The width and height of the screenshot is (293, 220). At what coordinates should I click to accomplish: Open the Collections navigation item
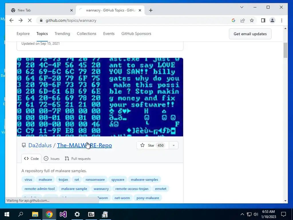(86, 34)
